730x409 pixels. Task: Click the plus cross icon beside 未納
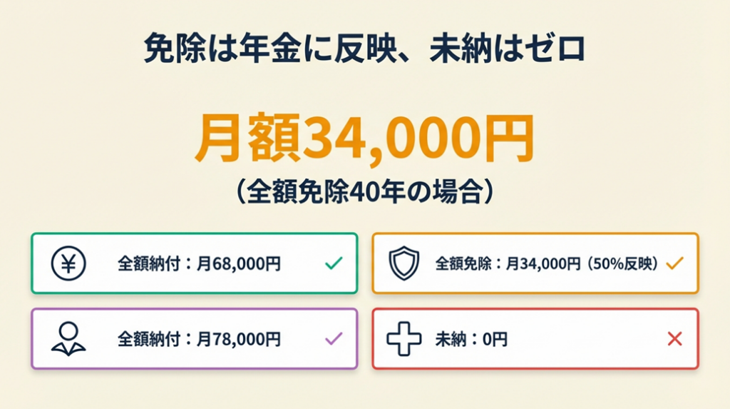[x=404, y=339]
